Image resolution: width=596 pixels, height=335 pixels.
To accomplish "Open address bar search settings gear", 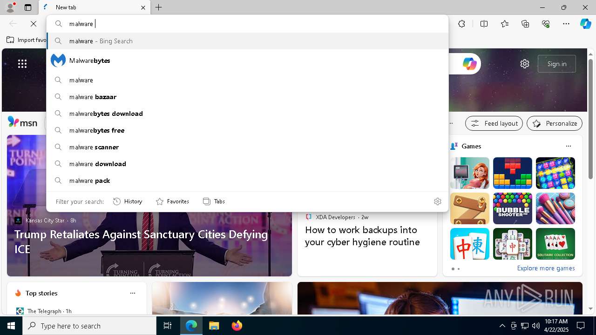I will [x=438, y=201].
